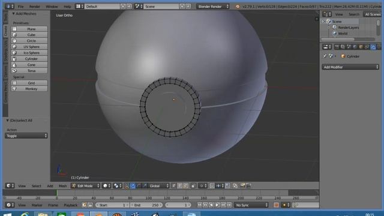Open the pivot point selector

[x=118, y=186]
